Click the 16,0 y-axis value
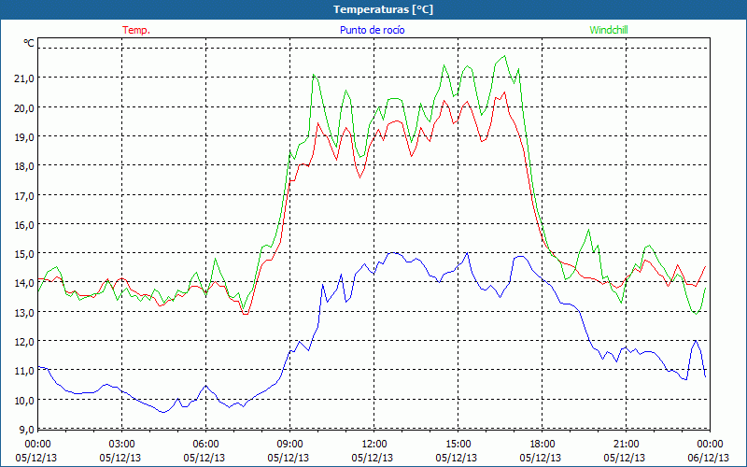The width and height of the screenshot is (747, 467). (24, 224)
